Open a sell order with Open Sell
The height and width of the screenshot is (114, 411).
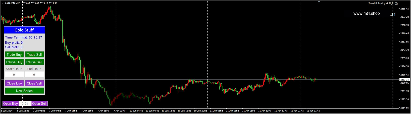[x=39, y=103]
